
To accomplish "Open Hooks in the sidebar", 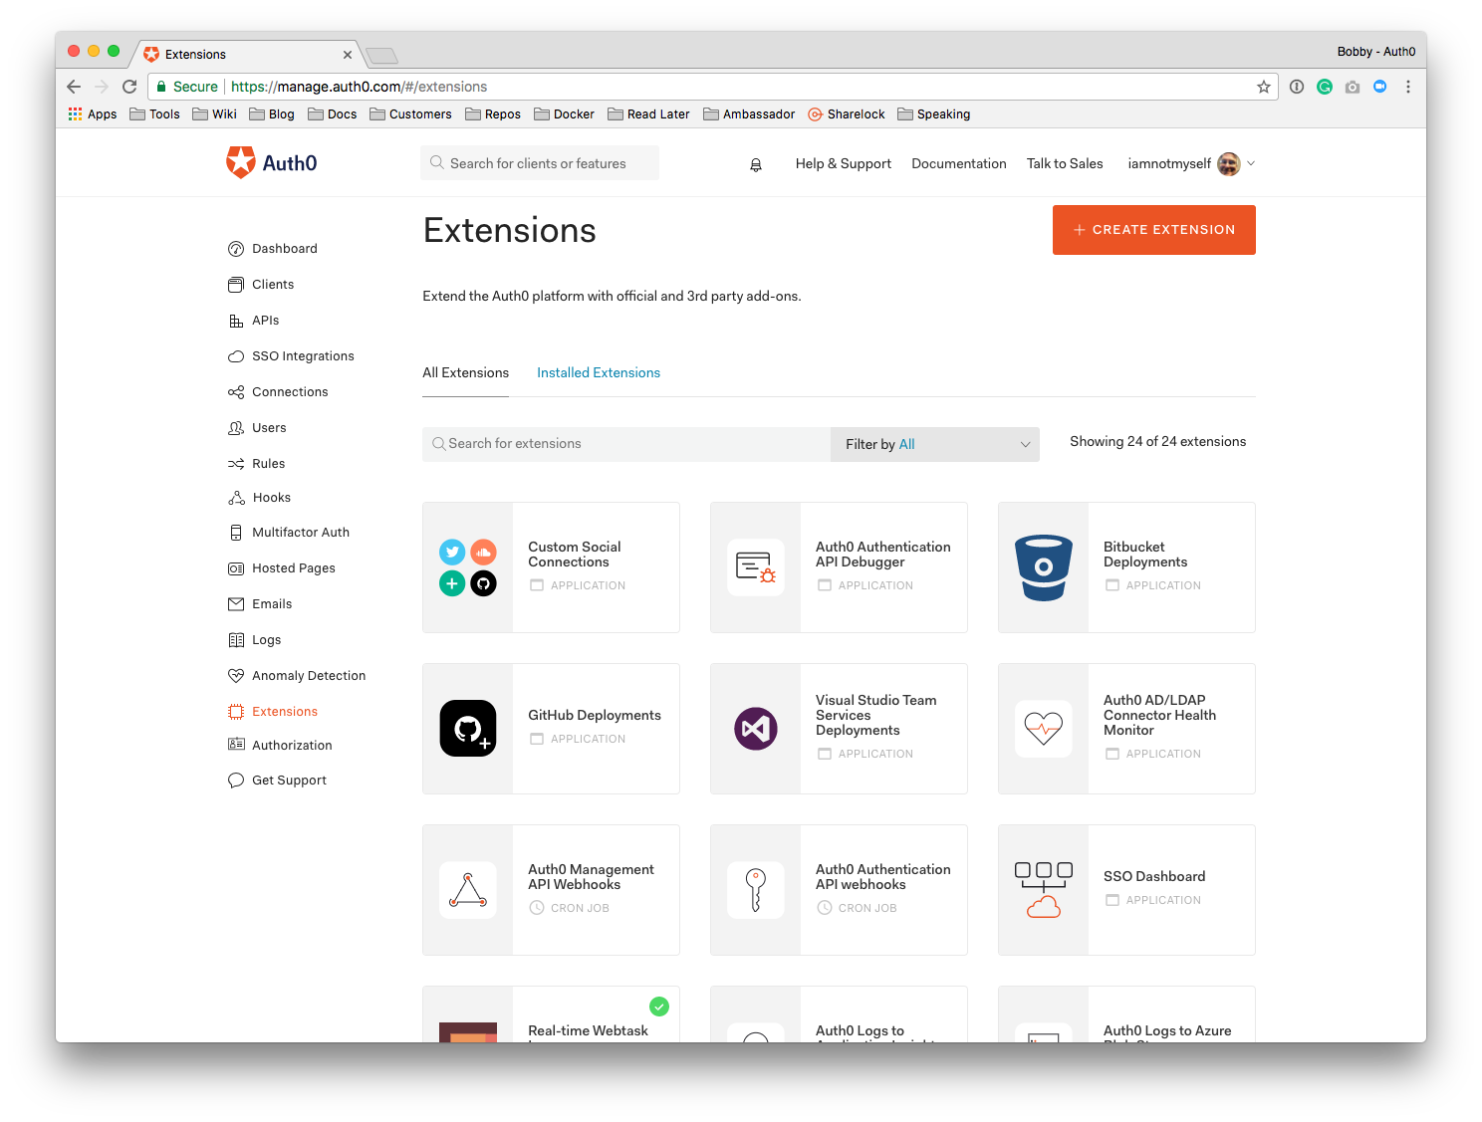I will coord(270,498).
